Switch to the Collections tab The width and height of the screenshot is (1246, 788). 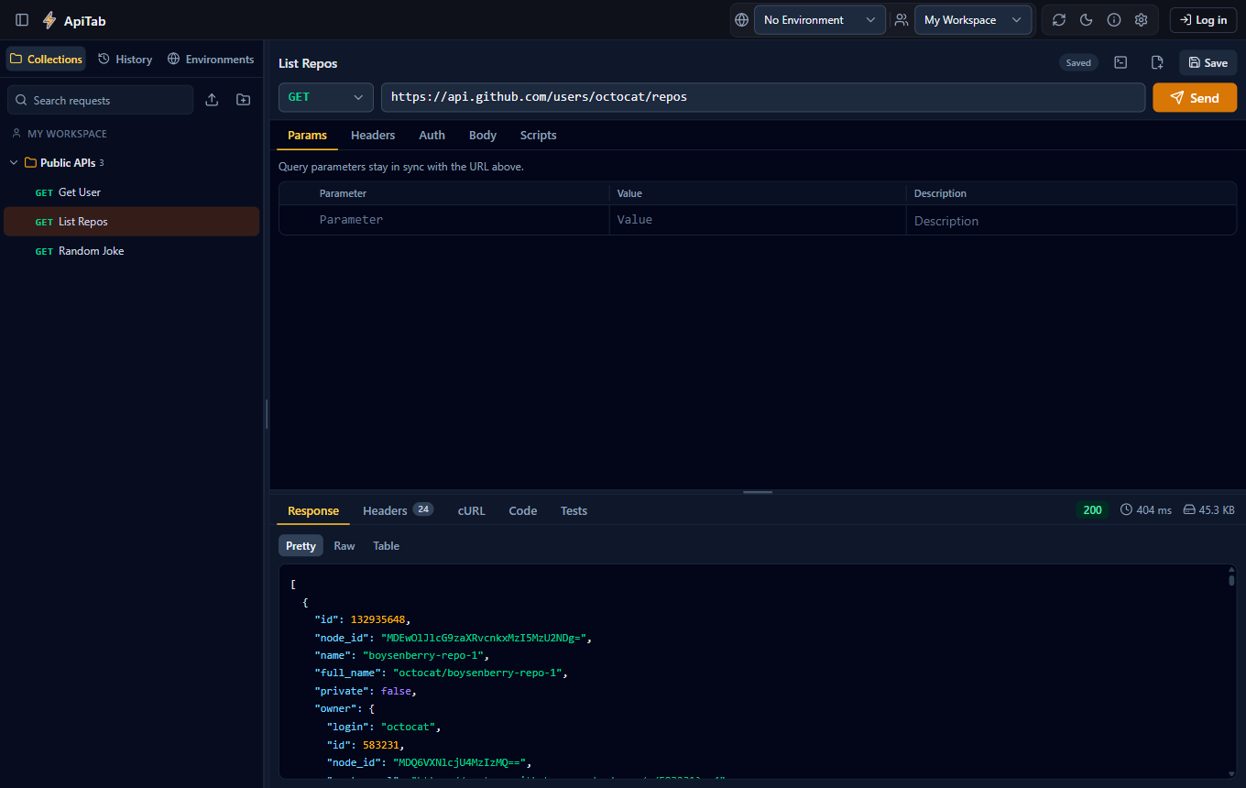[x=46, y=59]
